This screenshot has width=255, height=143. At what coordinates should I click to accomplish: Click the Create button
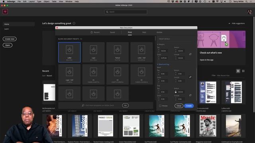click(189, 106)
